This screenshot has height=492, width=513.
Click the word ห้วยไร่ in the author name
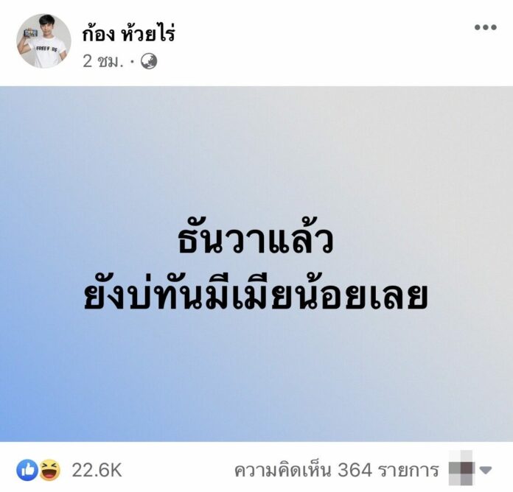[149, 33]
